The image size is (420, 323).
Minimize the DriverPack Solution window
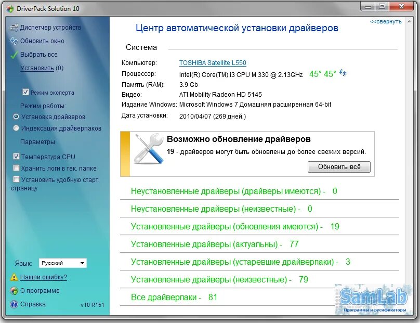368,7
